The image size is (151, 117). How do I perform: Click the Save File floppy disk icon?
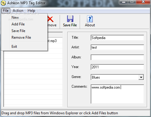[x=70, y=19]
